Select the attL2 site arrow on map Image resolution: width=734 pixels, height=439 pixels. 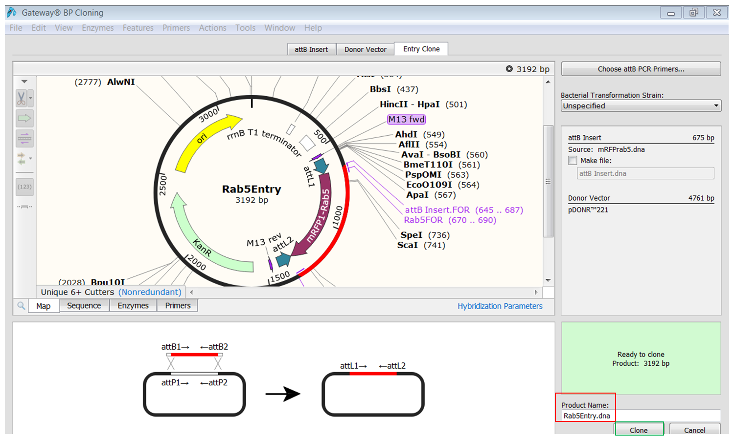[283, 259]
